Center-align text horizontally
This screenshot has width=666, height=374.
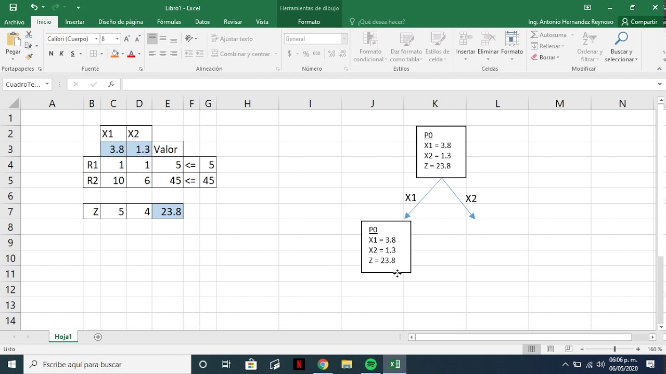(x=163, y=54)
